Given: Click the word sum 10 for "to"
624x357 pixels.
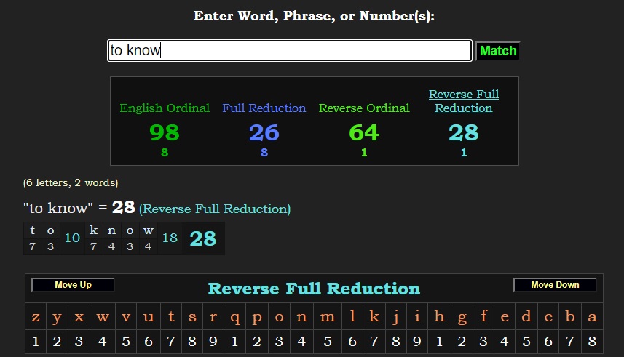Looking at the screenshot, I should (72, 238).
